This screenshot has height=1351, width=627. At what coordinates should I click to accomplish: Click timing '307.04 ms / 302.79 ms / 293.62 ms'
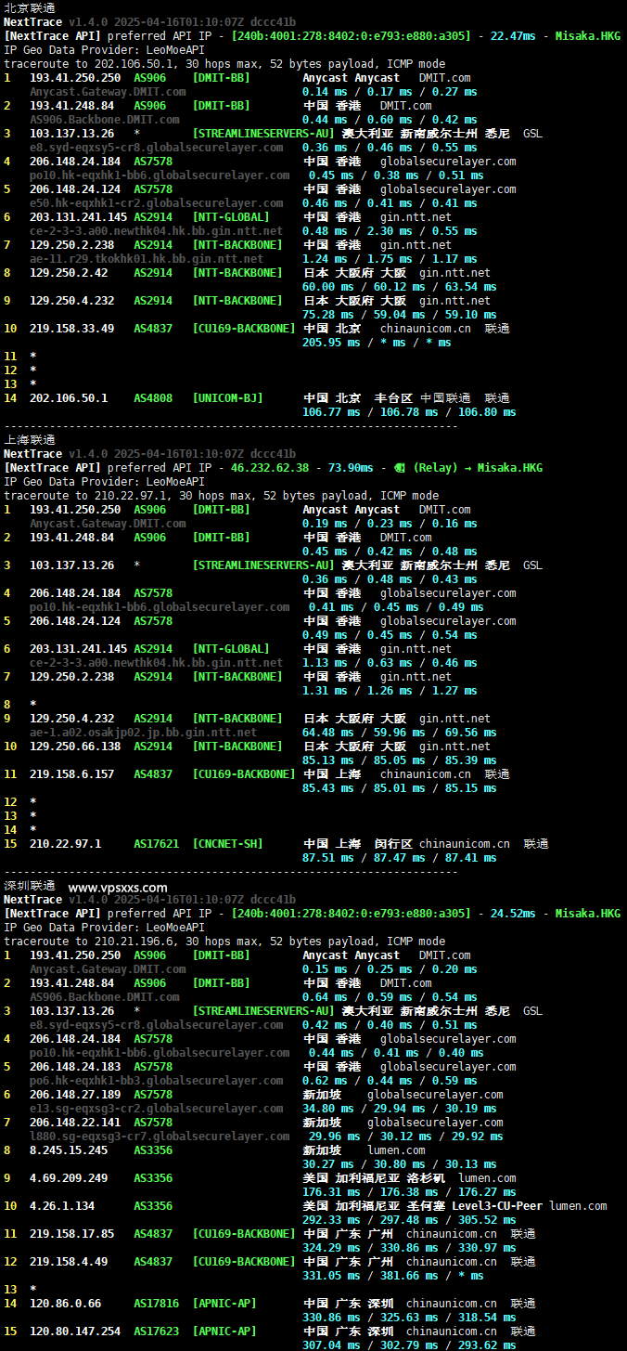pyautogui.click(x=409, y=1345)
